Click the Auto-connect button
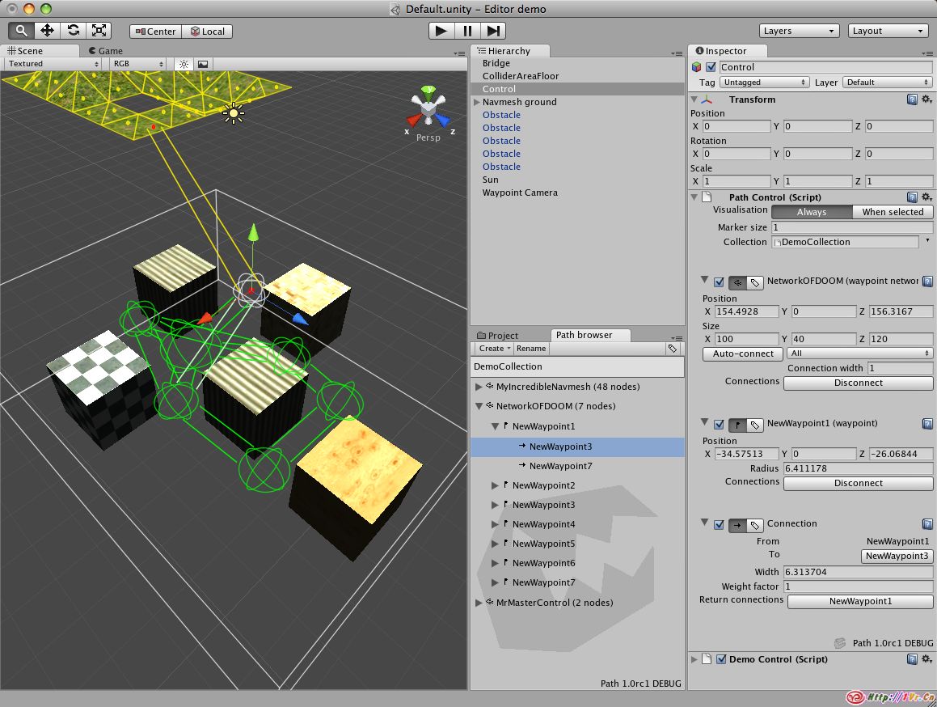 tap(743, 353)
